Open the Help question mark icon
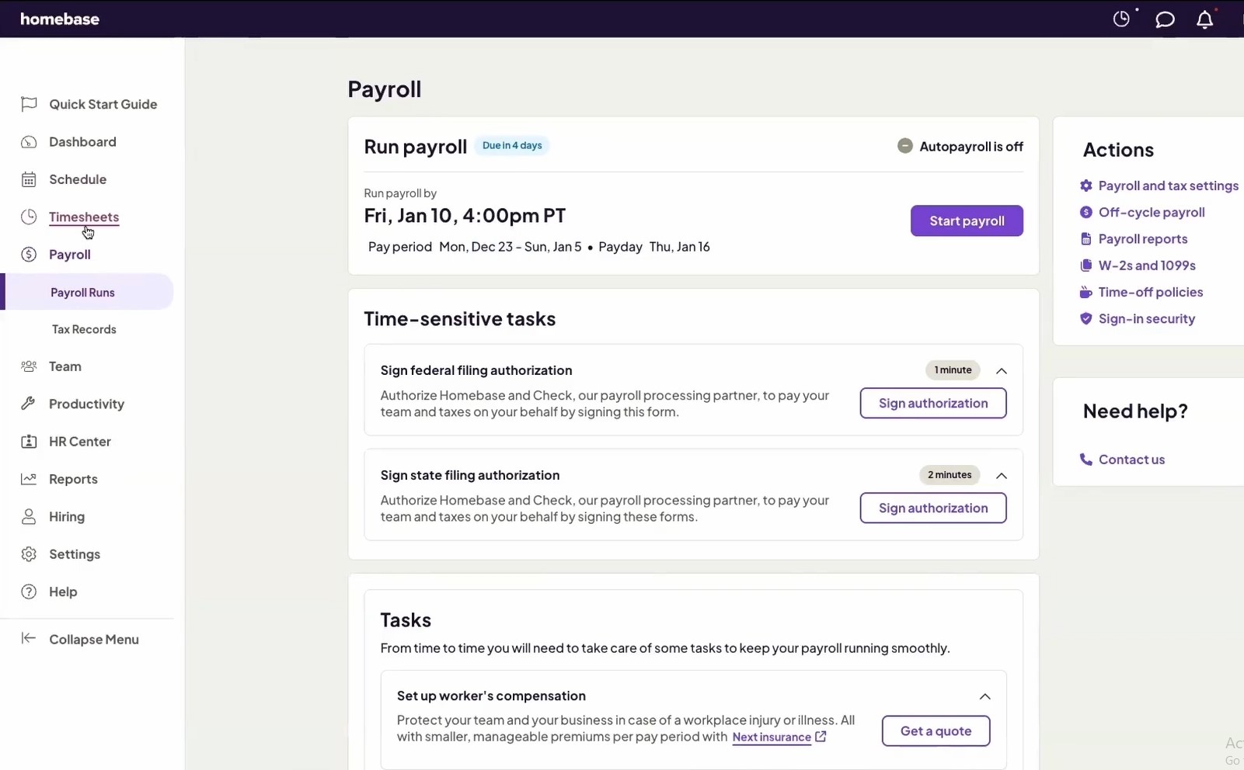 [28, 591]
